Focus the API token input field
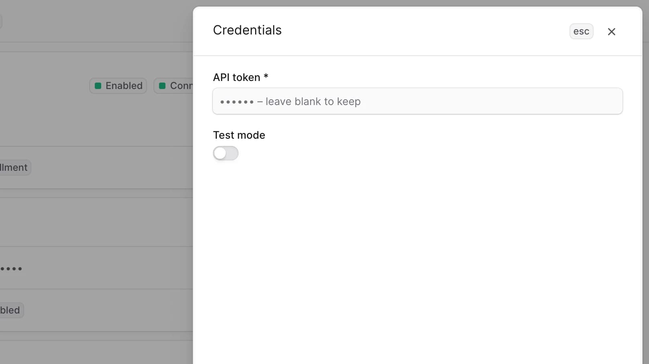The width and height of the screenshot is (649, 364). [417, 101]
